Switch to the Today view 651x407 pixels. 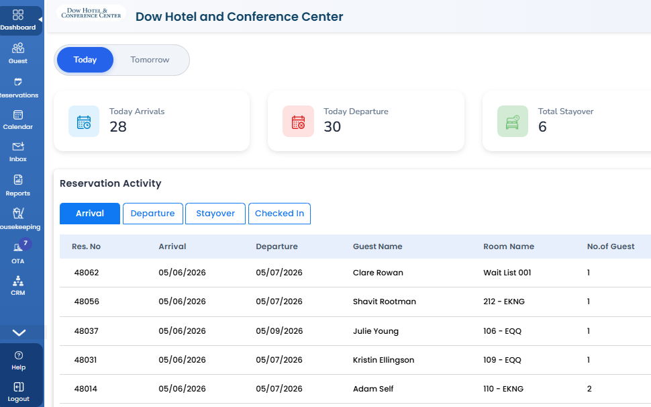(85, 60)
